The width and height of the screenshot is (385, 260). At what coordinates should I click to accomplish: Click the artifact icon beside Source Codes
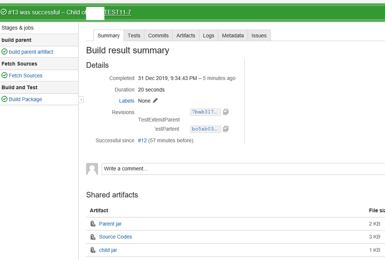93,237
